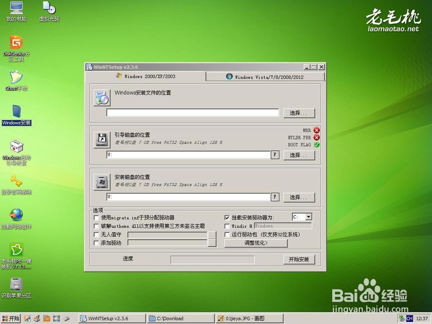
Task: Click 选择 for Windows install files
Action: coord(299,113)
